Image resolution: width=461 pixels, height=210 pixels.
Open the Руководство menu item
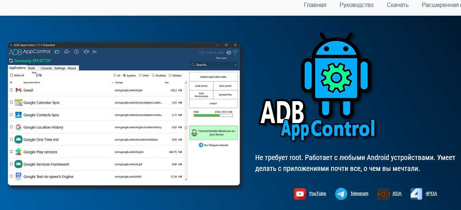pos(356,5)
